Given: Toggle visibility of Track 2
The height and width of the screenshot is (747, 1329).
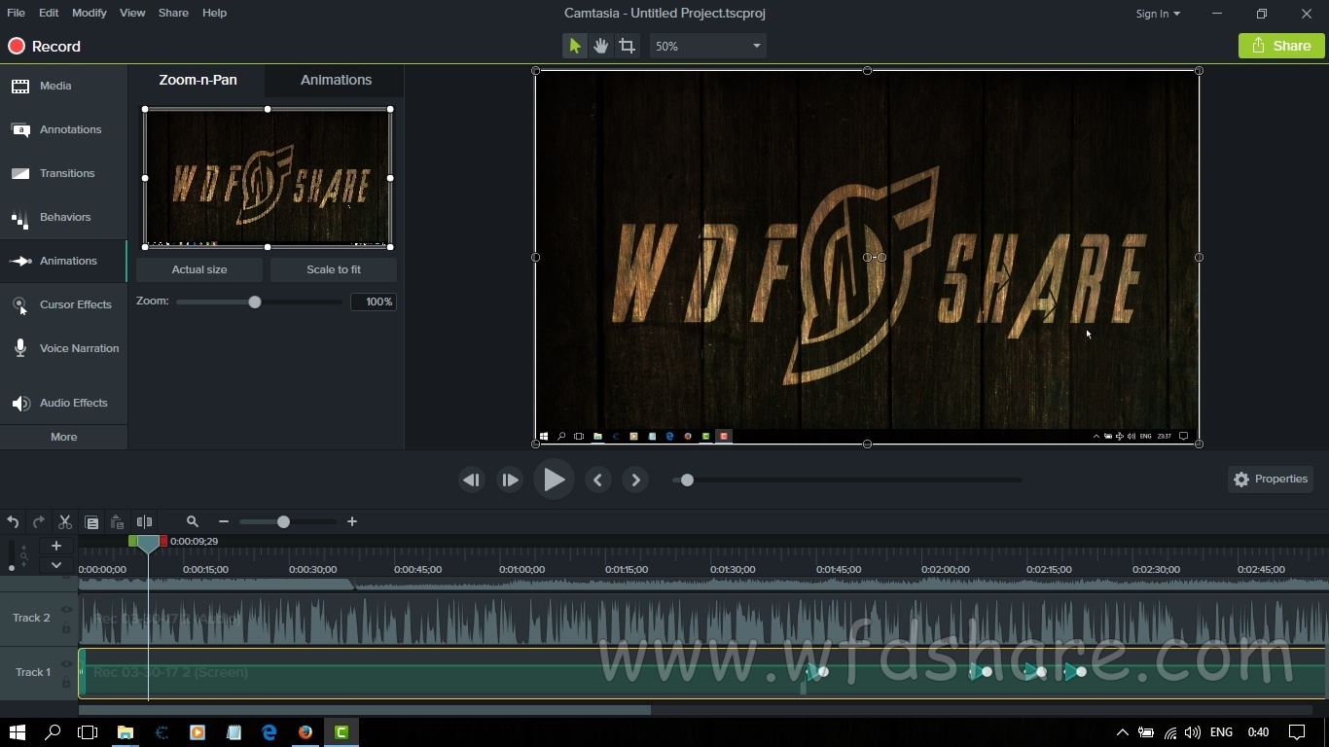Looking at the screenshot, I should click(x=66, y=610).
